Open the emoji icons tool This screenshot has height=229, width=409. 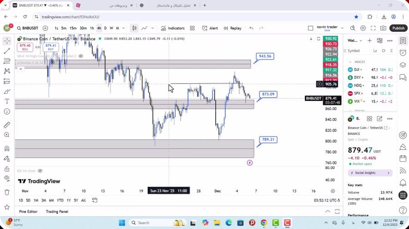click(7, 111)
